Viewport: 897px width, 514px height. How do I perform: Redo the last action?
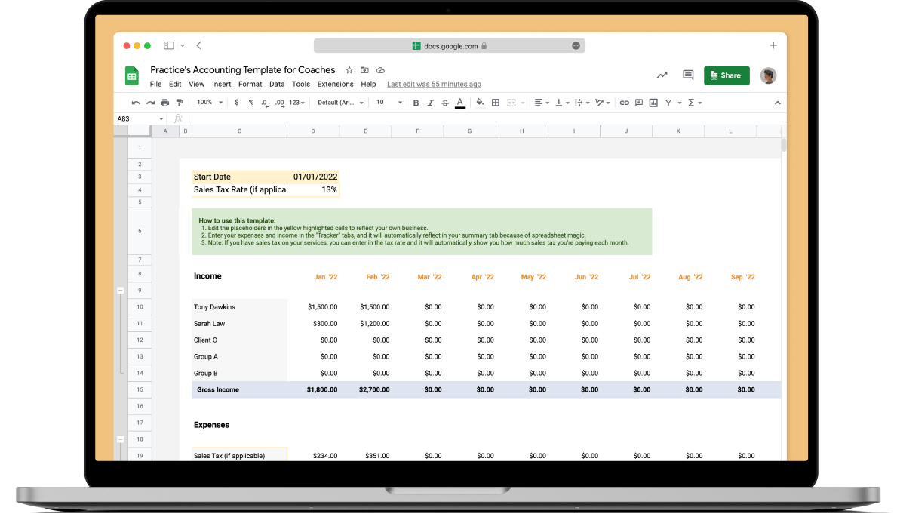pyautogui.click(x=150, y=103)
